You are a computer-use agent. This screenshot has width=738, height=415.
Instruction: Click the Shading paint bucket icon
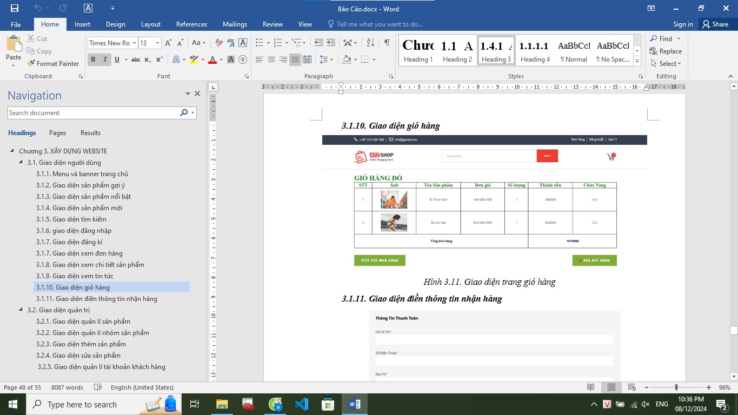coord(347,59)
